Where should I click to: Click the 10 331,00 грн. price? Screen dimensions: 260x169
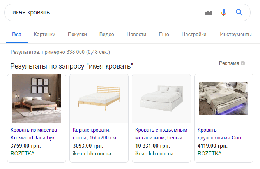[152, 146]
